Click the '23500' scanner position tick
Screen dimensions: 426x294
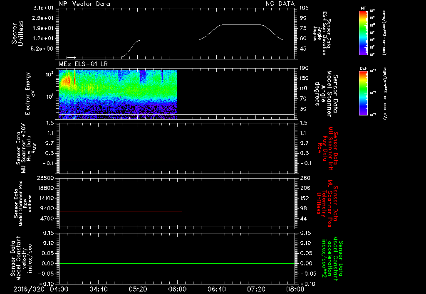pos(45,178)
